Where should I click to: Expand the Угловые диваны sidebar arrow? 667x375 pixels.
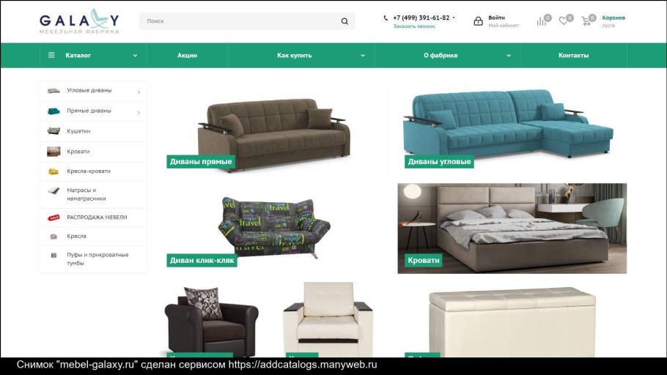pyautogui.click(x=139, y=92)
